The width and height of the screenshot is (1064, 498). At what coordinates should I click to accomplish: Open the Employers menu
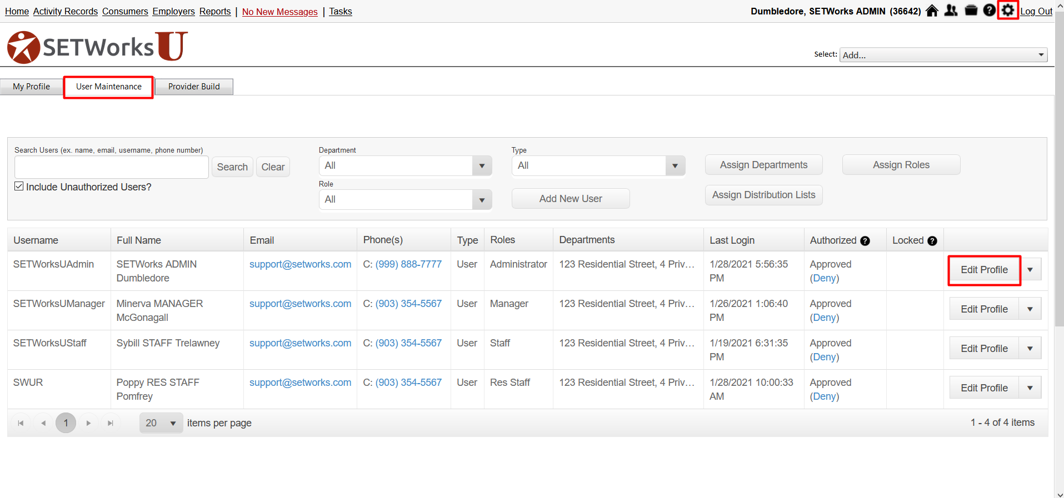[174, 12]
